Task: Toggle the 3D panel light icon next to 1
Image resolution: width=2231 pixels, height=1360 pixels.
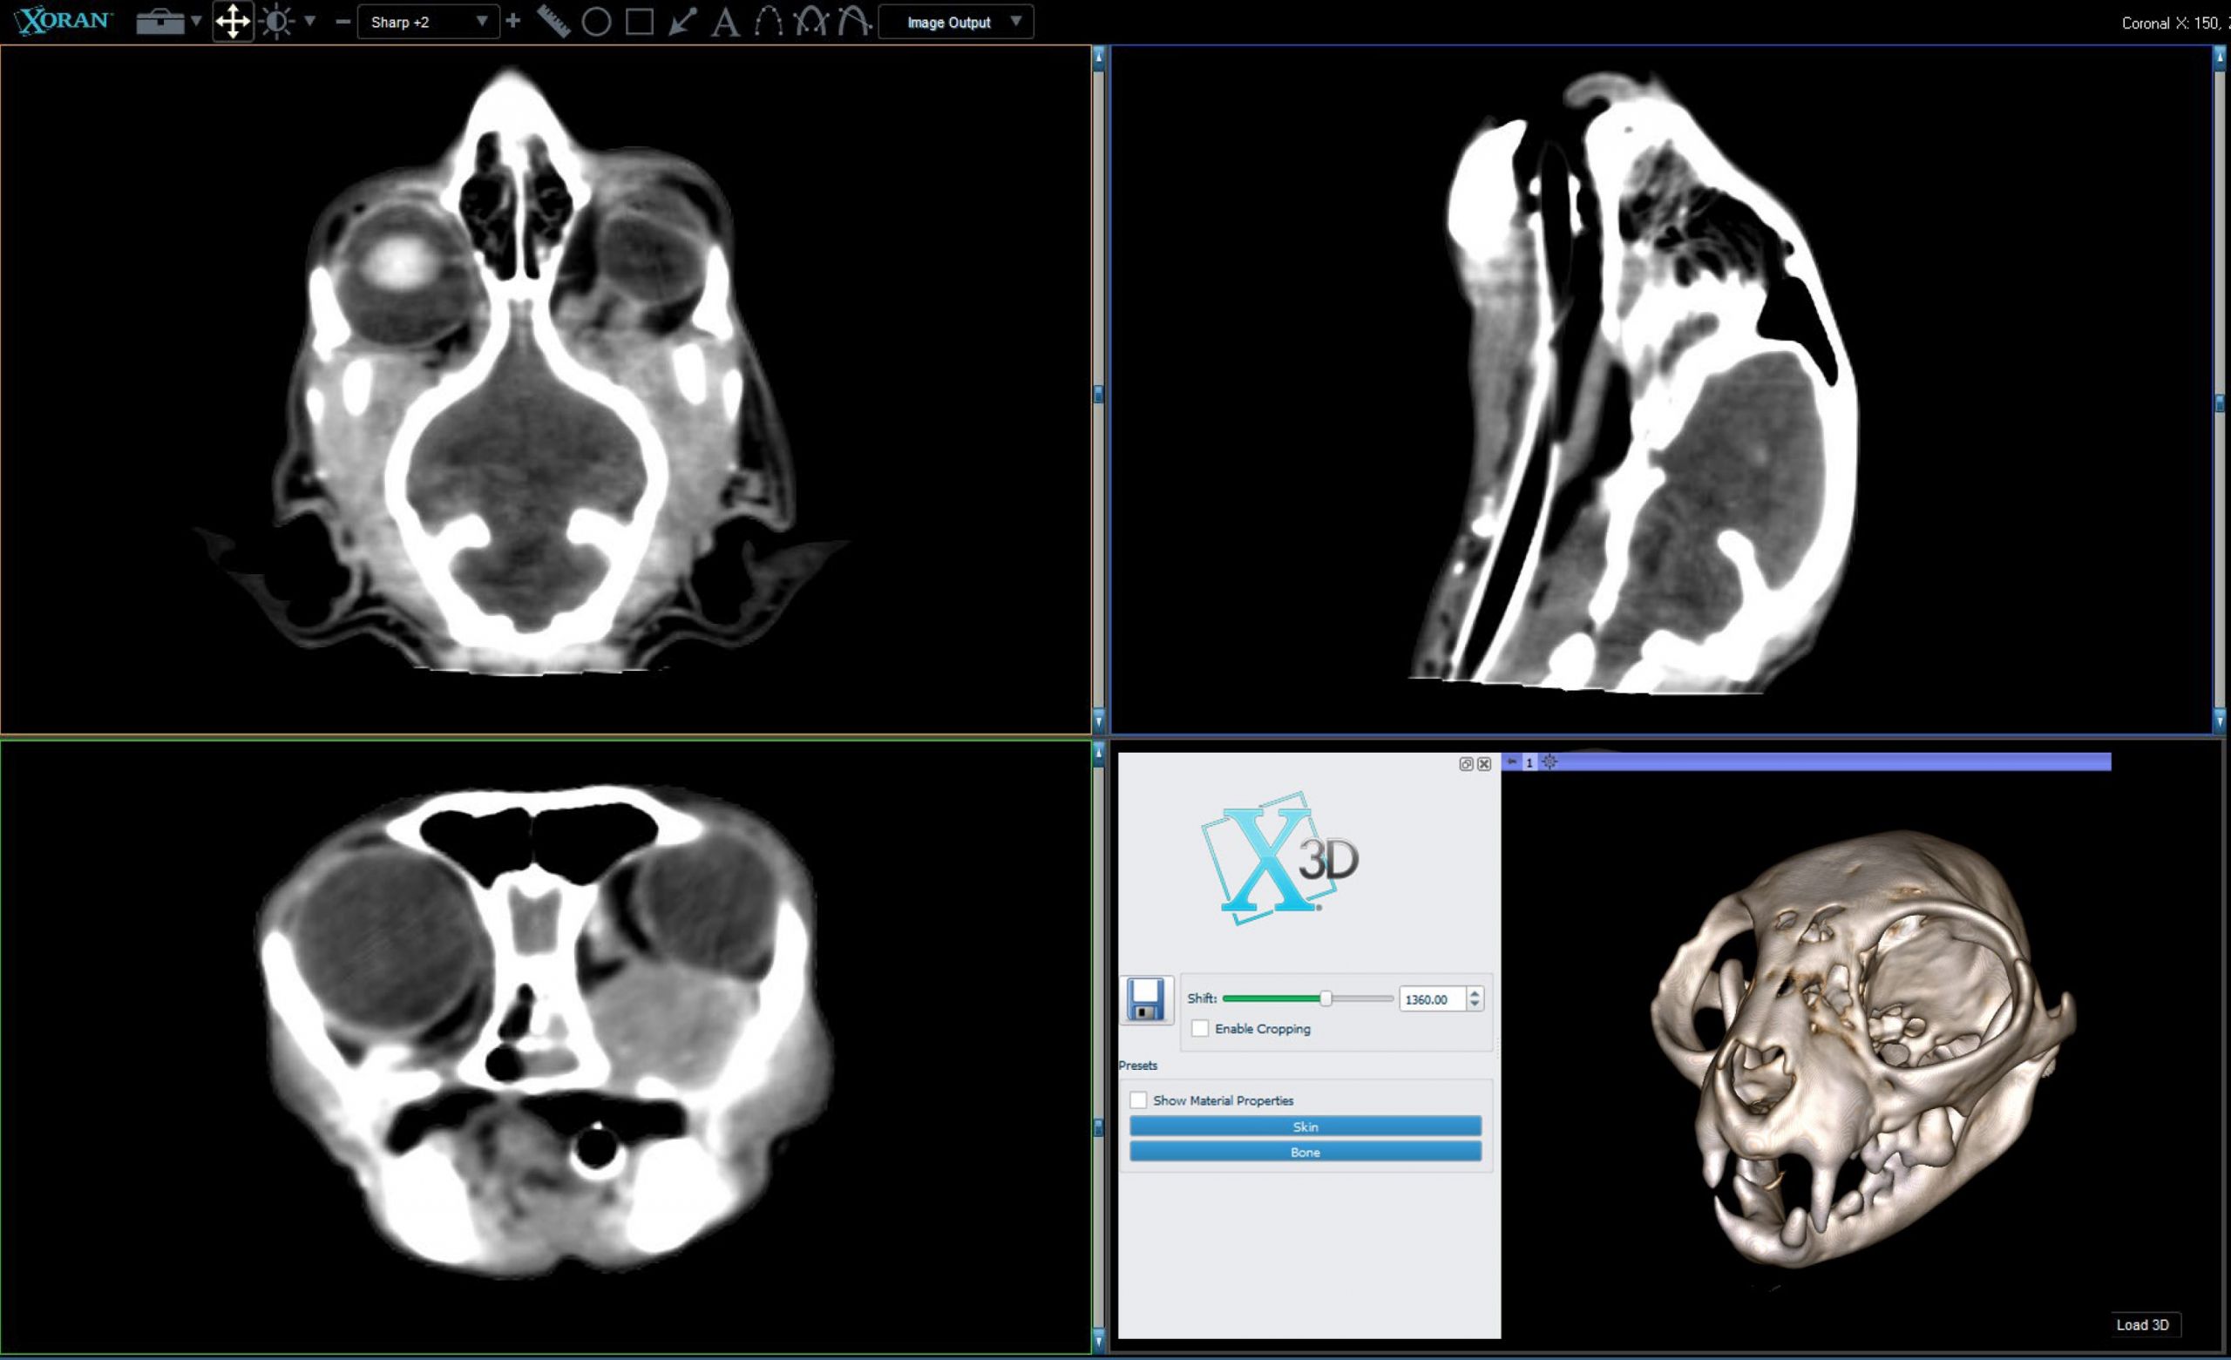Action: [x=1550, y=762]
